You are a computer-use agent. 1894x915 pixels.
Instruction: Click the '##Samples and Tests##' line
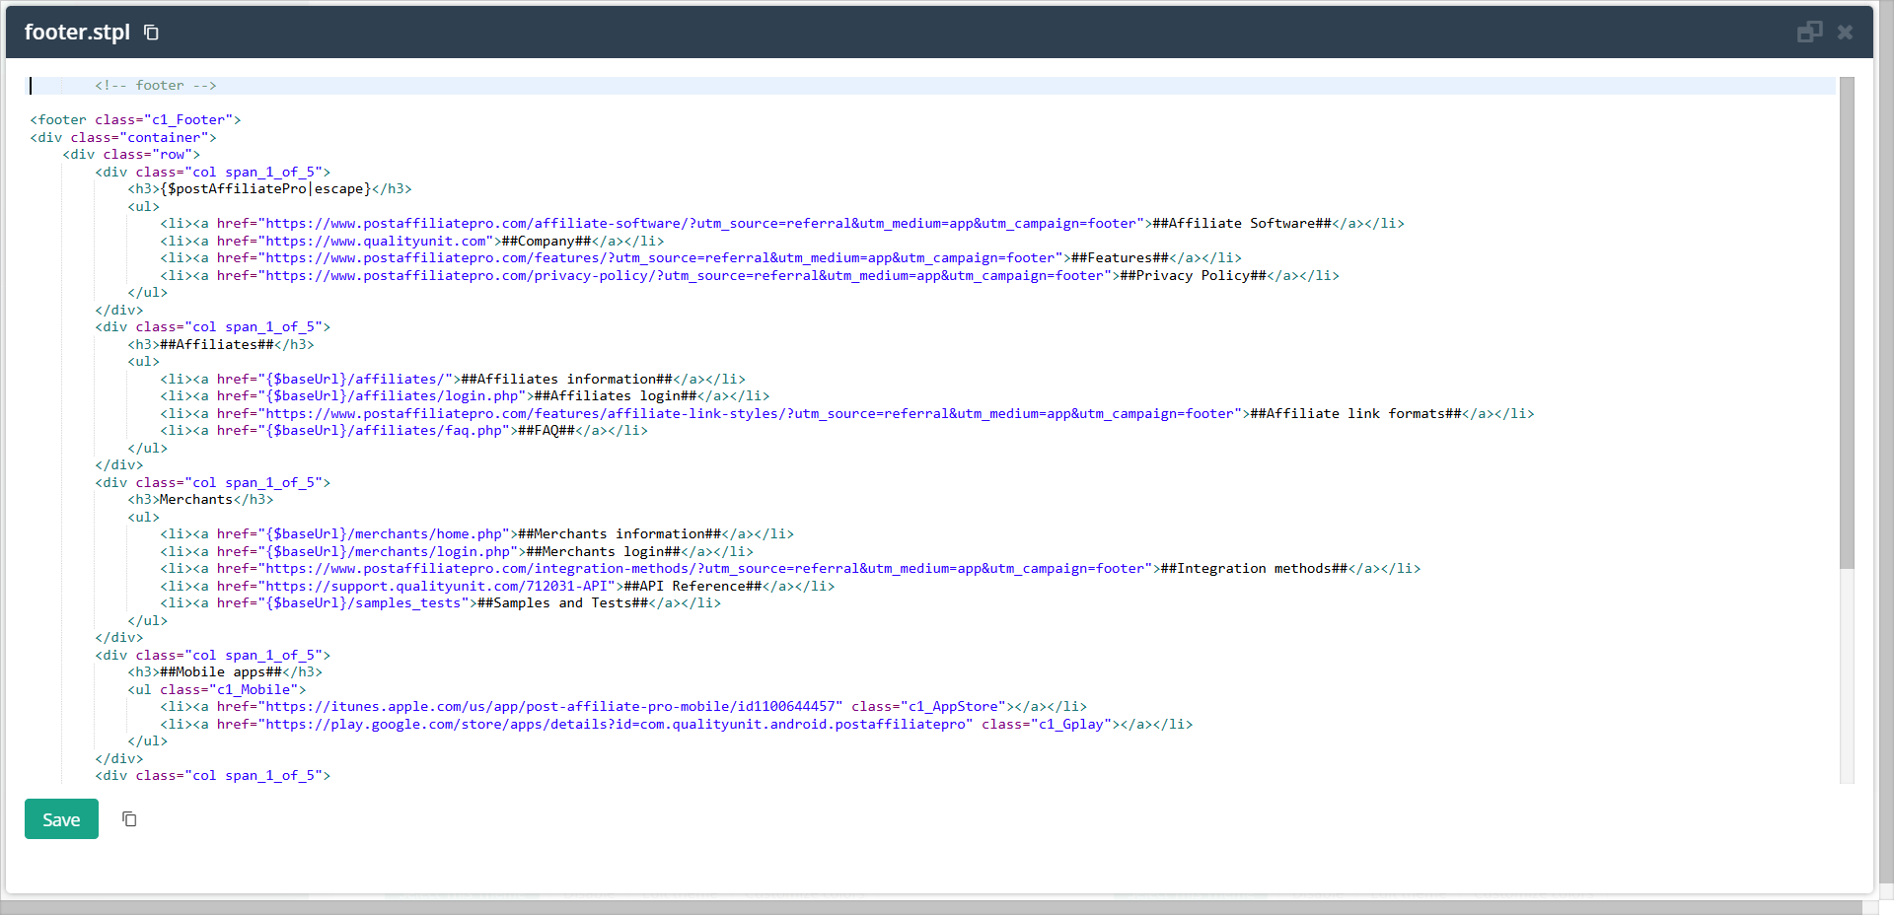440,603
